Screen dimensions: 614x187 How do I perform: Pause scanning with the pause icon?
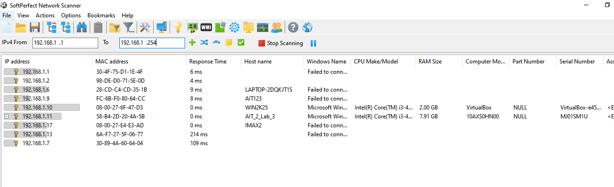click(313, 43)
